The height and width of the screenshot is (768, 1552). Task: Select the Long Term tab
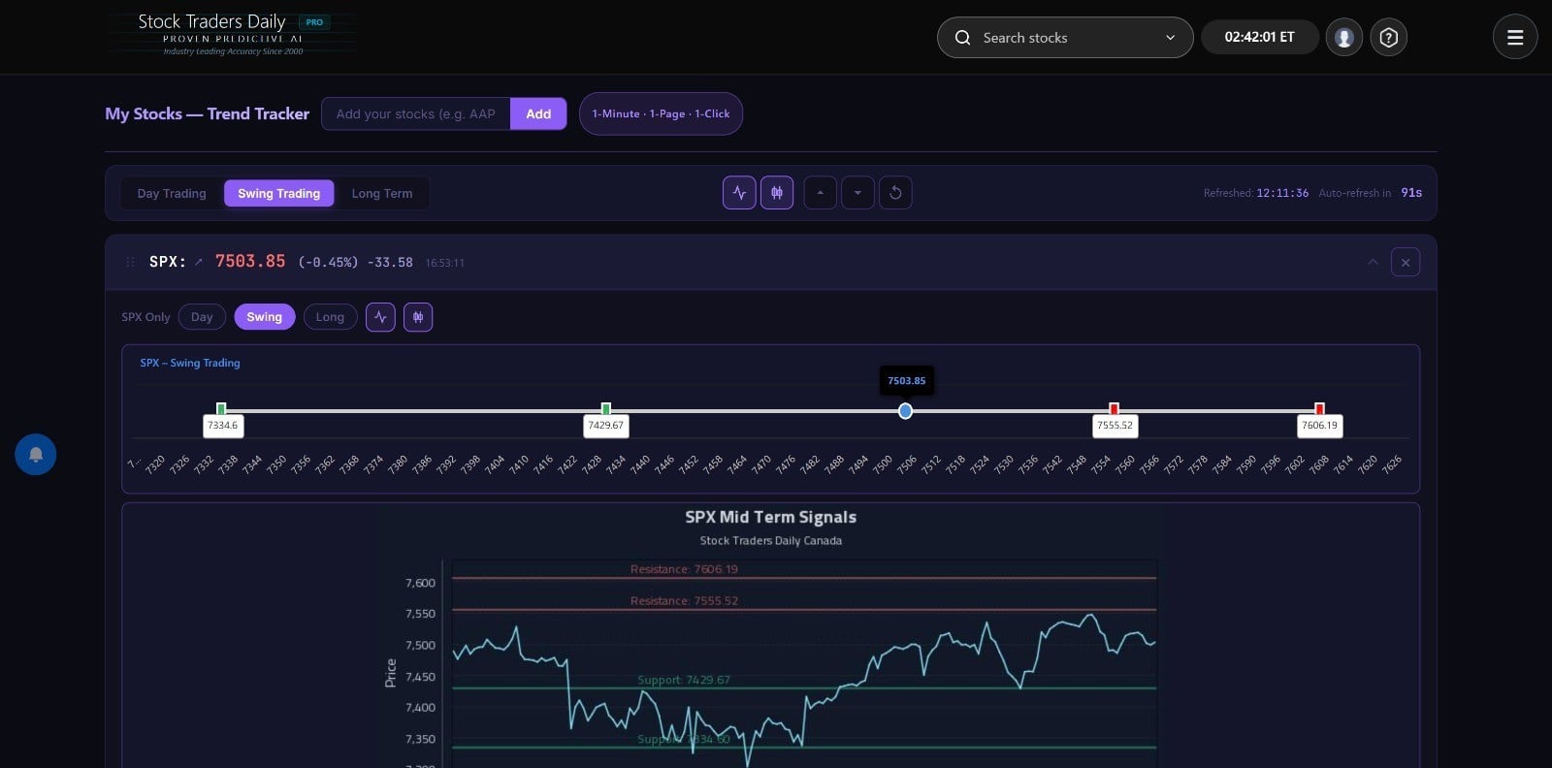382,193
